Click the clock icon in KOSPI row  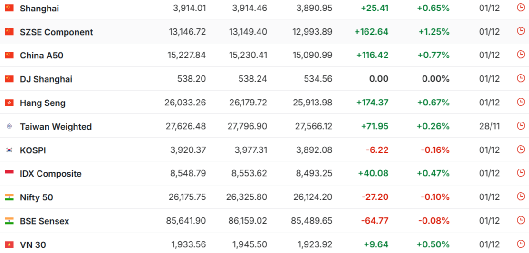pos(520,150)
